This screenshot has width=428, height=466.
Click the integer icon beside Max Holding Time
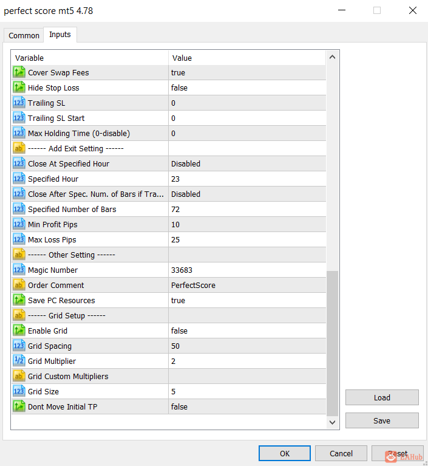tap(19, 133)
